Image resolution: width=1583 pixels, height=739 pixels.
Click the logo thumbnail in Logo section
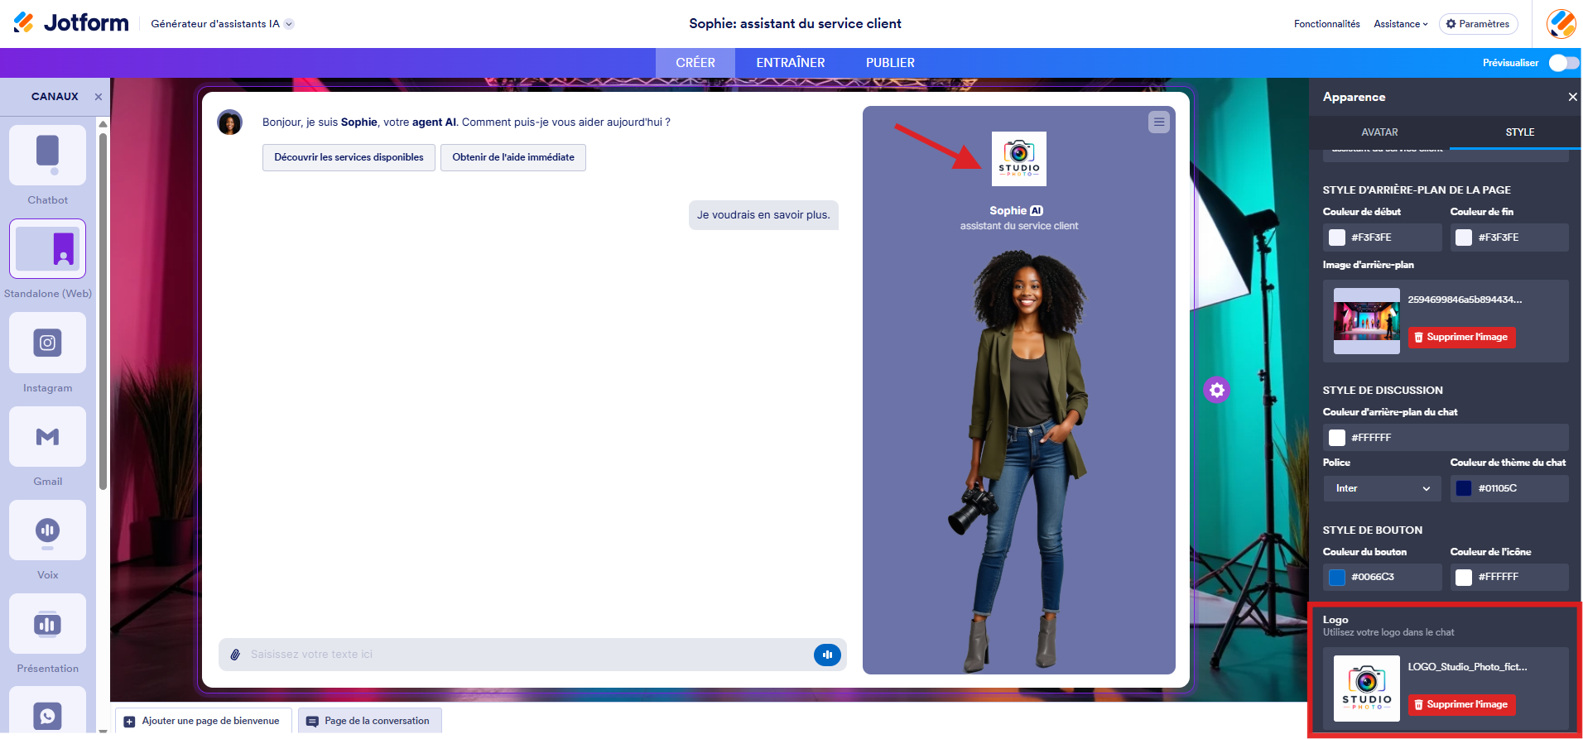(x=1367, y=689)
